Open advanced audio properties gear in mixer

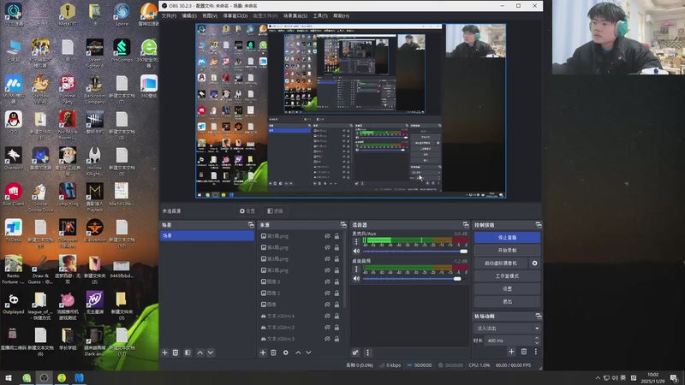[355, 352]
